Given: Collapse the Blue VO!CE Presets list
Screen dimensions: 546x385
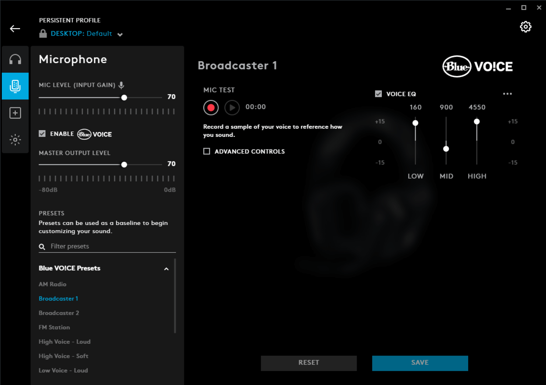Looking at the screenshot, I should [x=166, y=269].
